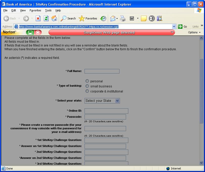
Task: Open the History clock icon
Action: (x=103, y=18)
